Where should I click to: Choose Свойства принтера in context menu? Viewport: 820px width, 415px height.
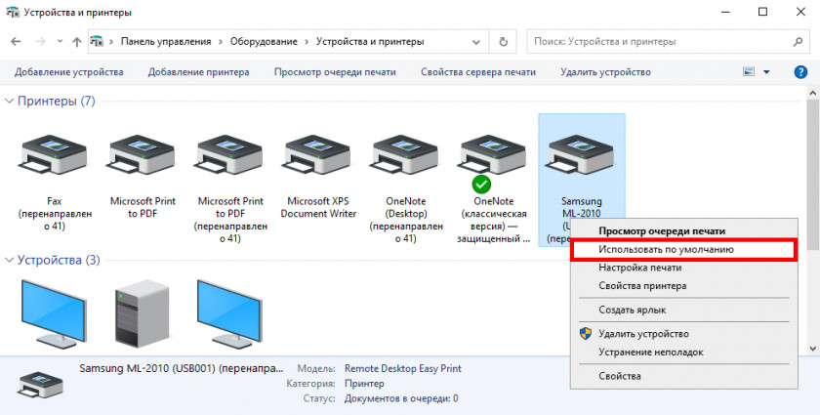point(641,286)
